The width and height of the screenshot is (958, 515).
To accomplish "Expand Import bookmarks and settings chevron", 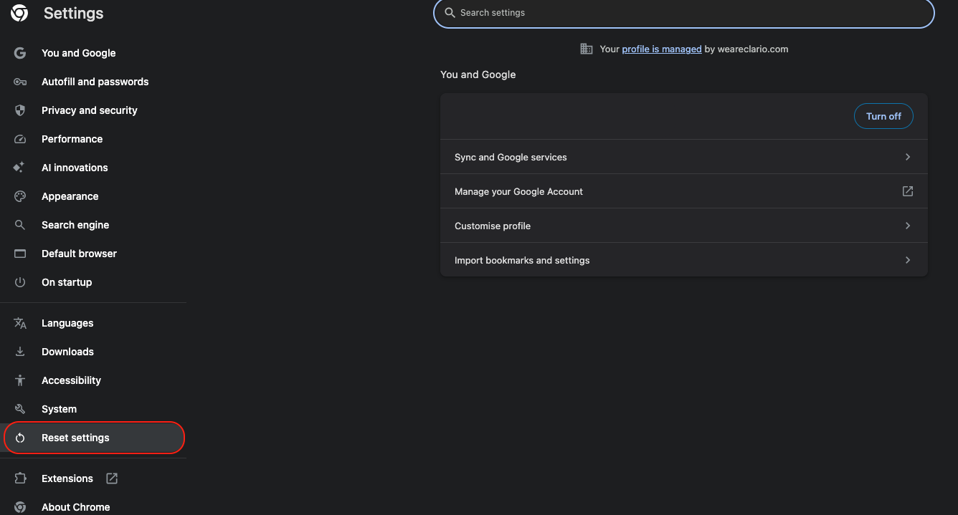I will coord(908,260).
